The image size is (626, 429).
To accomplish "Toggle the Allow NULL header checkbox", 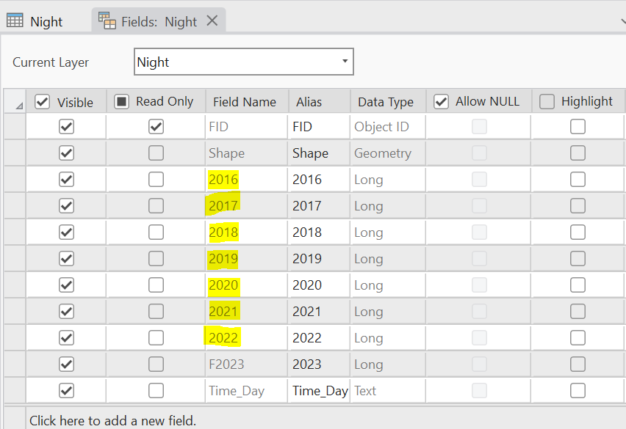I will 441,102.
